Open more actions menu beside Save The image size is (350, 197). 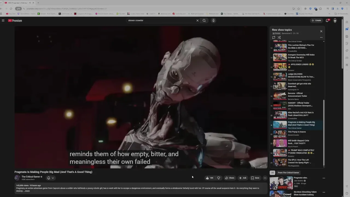coord(265,178)
